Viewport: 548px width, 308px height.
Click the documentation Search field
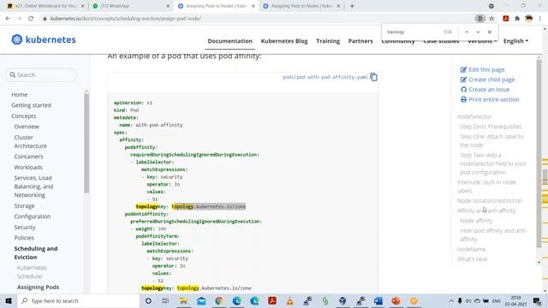41,74
